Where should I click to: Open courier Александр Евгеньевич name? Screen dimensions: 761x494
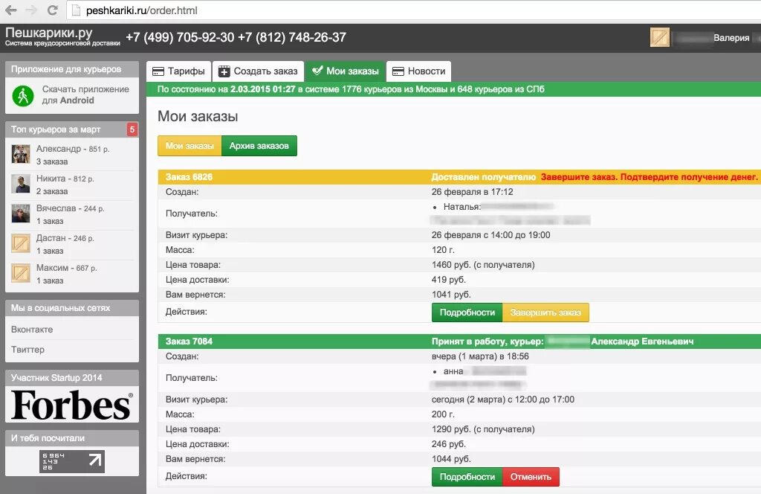pyautogui.click(x=642, y=341)
